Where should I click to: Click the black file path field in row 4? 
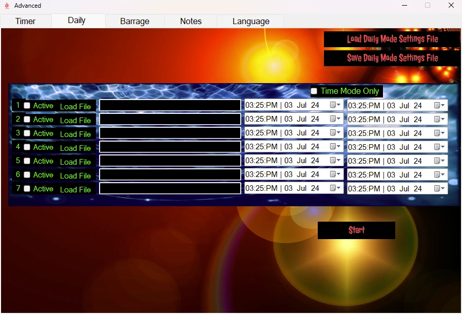pos(170,147)
